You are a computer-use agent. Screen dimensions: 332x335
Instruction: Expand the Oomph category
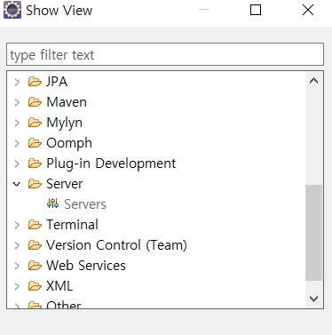coord(17,143)
